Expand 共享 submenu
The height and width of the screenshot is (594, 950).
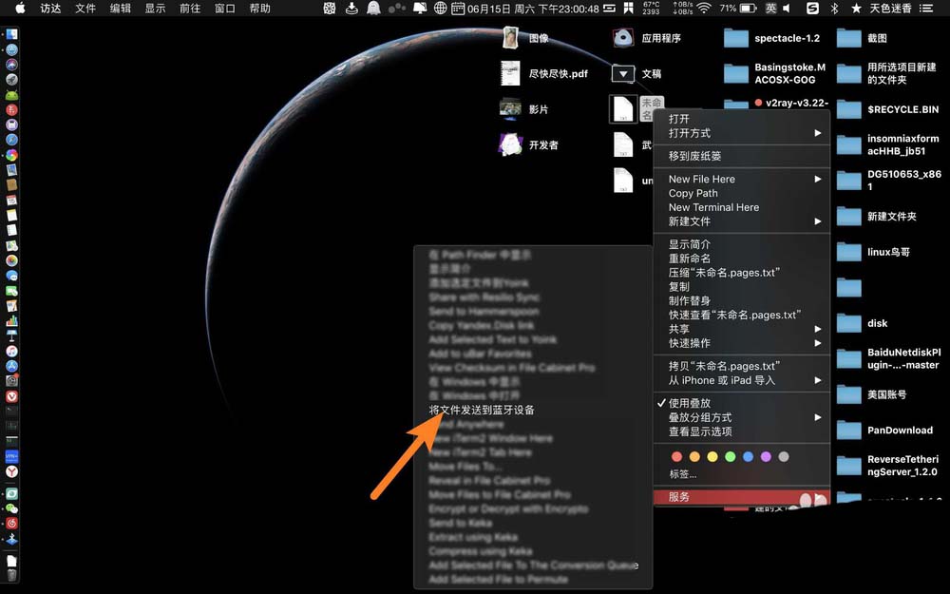click(x=741, y=329)
